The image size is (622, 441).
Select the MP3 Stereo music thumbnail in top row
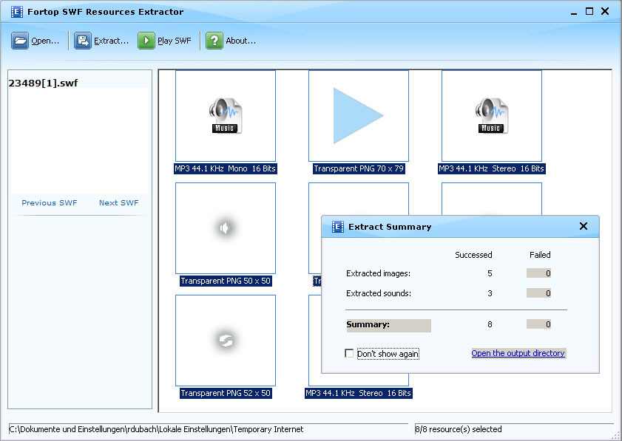492,116
